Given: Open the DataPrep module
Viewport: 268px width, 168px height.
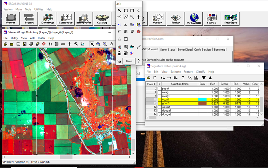Looking at the screenshot, I should (48, 19).
